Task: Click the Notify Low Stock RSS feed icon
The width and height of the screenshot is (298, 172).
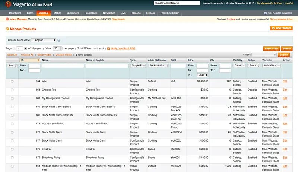Action: pos(108,49)
